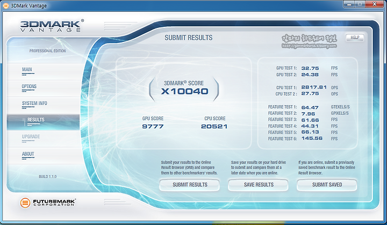
Task: Click the Submit Results page heading
Action: point(189,38)
